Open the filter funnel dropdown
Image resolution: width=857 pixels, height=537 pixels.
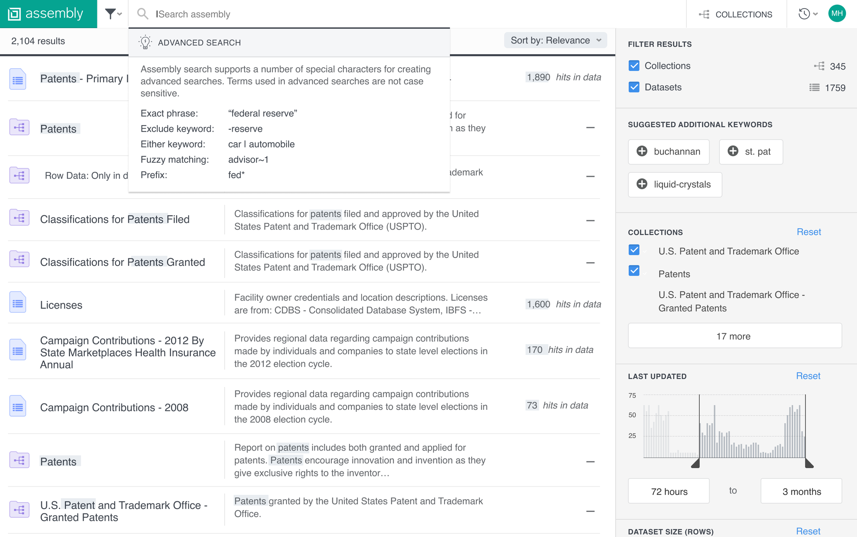point(113,14)
